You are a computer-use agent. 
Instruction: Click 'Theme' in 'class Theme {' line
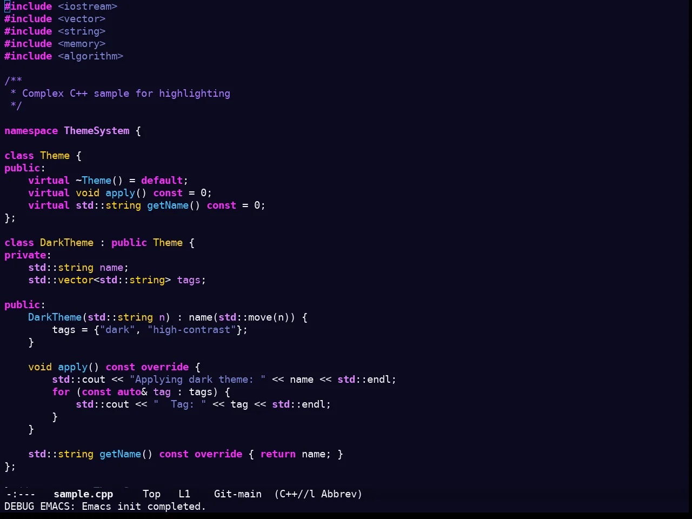pos(55,156)
